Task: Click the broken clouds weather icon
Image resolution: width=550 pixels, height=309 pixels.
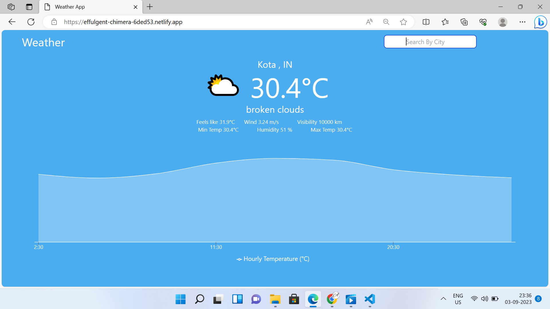Action: pos(223,85)
